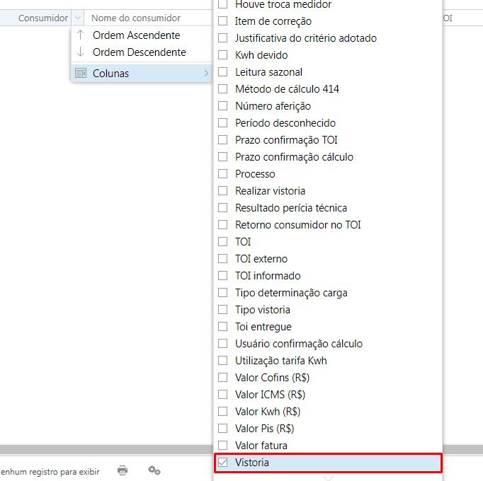Enable the Kwh devido column
The height and width of the screenshot is (481, 483).
pyautogui.click(x=222, y=54)
